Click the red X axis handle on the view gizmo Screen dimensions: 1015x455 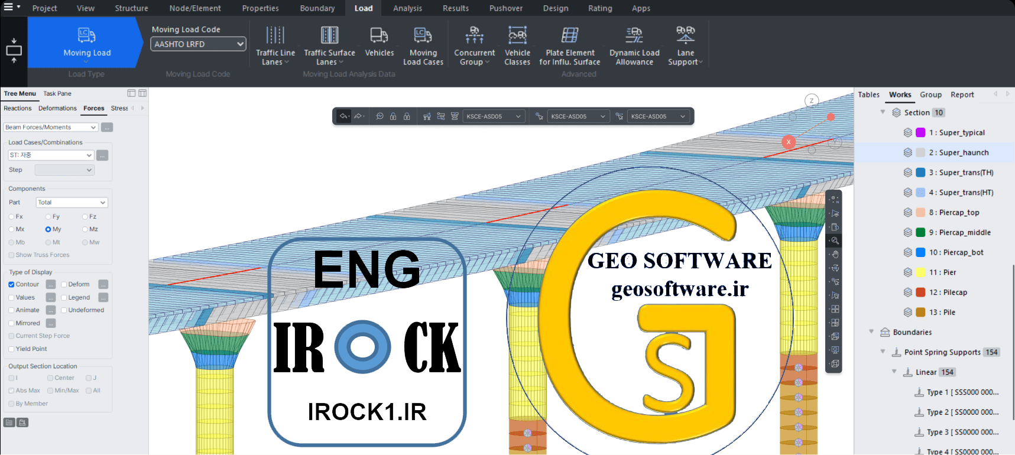click(x=789, y=142)
